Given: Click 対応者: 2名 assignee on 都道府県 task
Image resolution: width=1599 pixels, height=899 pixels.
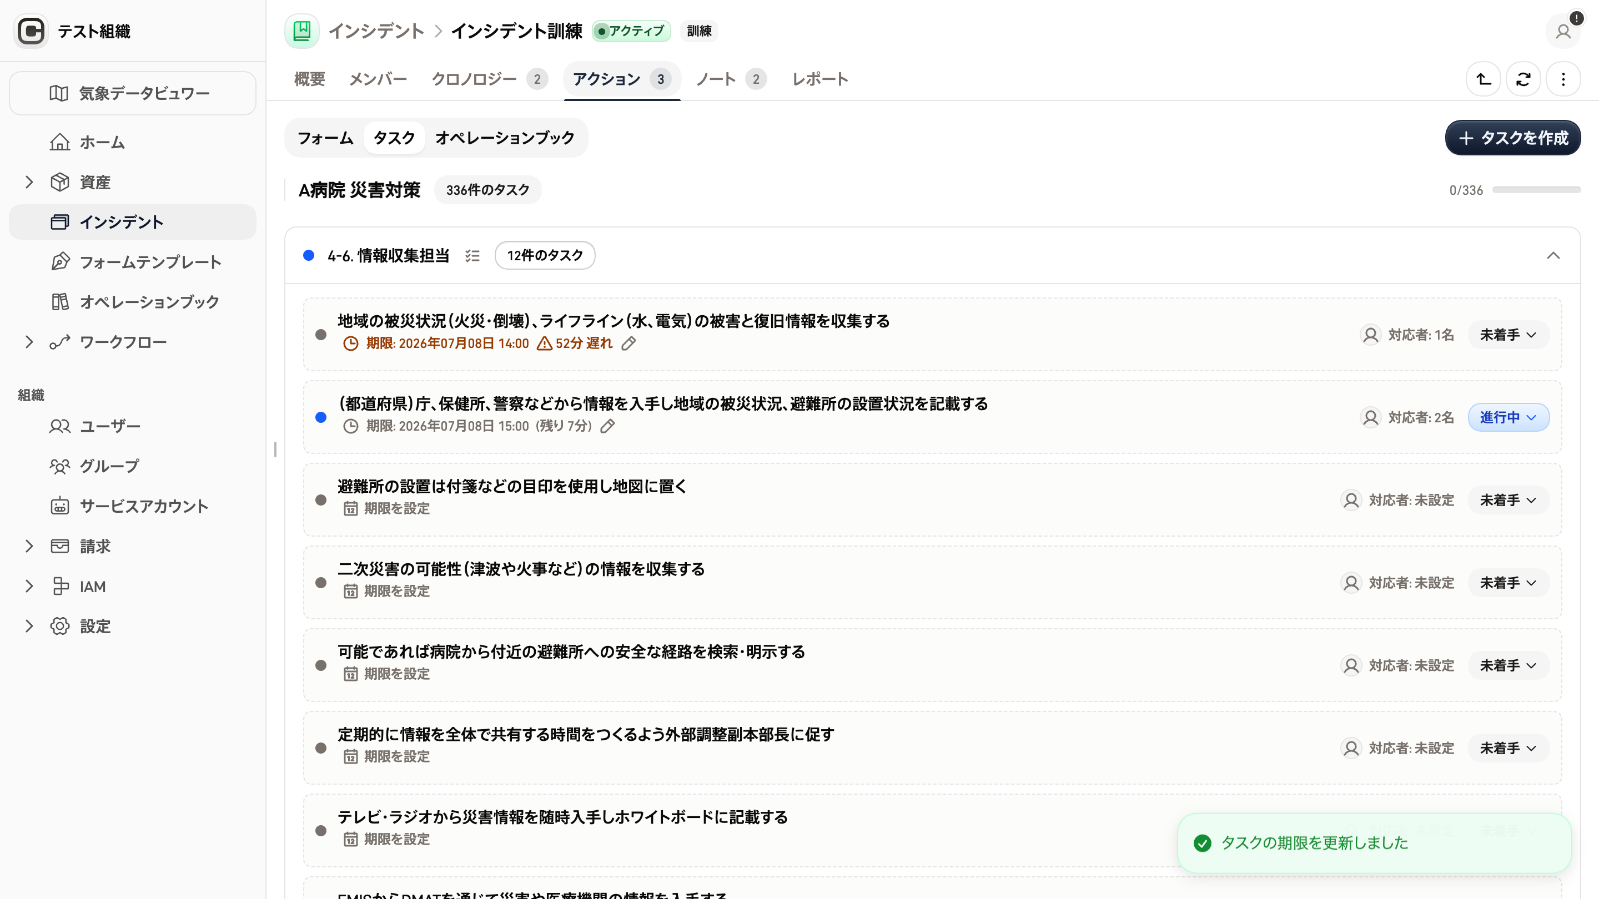Looking at the screenshot, I should coord(1407,417).
